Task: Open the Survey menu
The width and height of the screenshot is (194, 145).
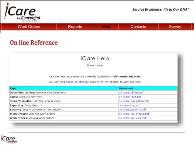Action: (x=175, y=27)
